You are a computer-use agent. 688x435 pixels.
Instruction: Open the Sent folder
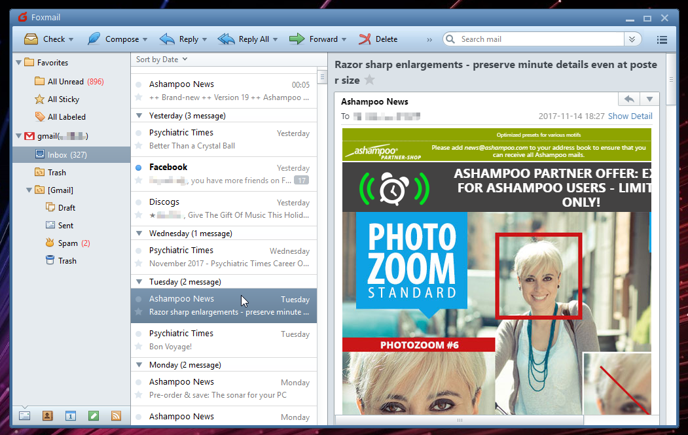click(x=60, y=226)
